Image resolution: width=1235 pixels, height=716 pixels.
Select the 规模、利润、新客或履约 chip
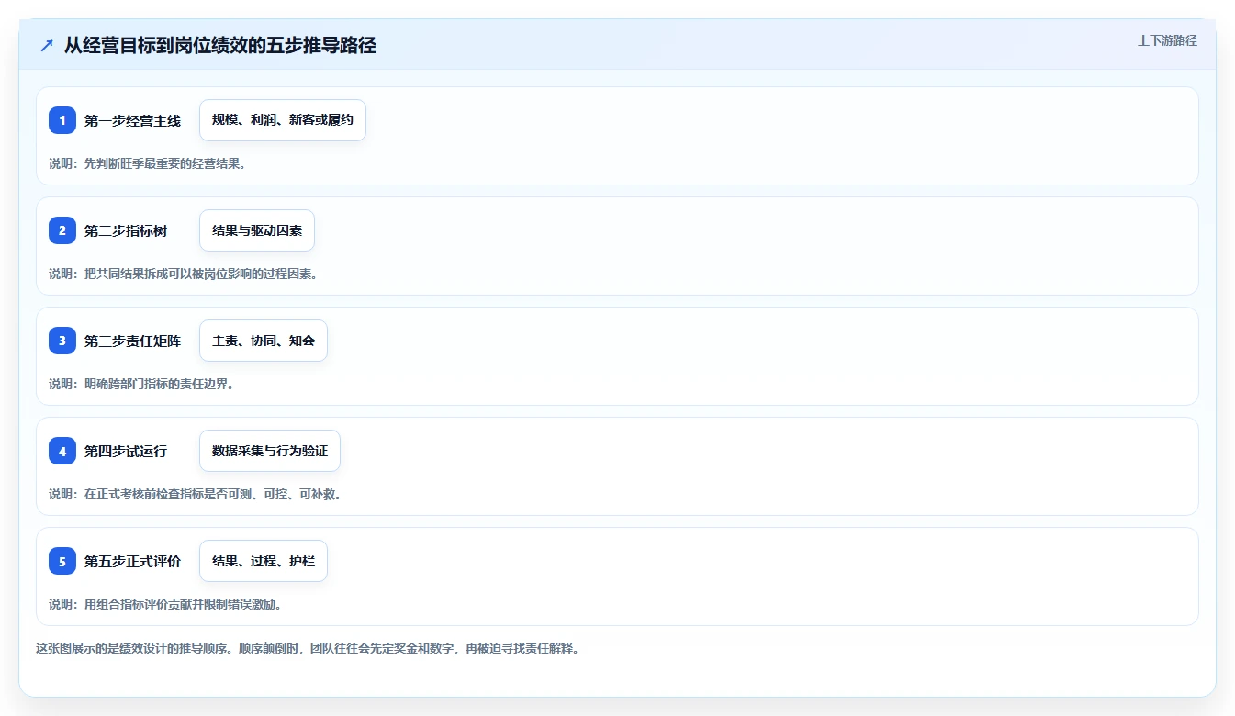point(283,120)
